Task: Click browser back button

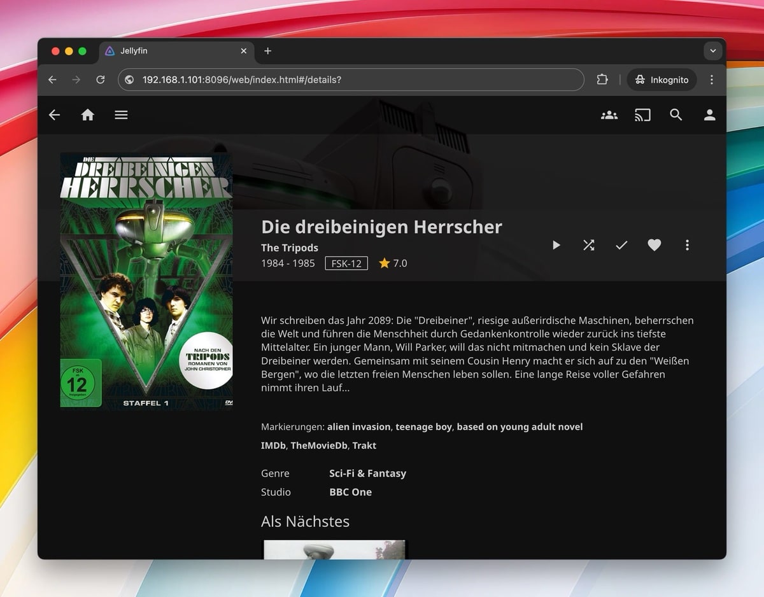Action: pos(52,80)
